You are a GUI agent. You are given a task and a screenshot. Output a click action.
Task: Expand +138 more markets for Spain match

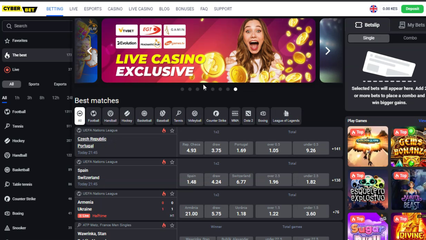point(336,180)
